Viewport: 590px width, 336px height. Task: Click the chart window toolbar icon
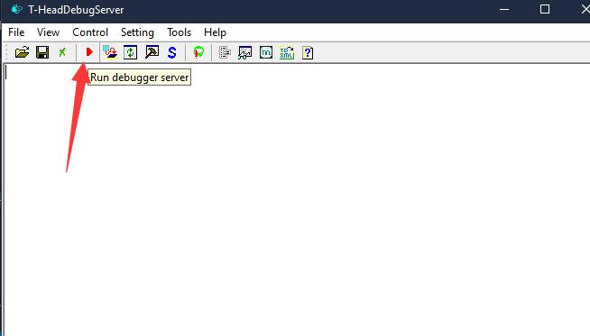[x=245, y=52]
